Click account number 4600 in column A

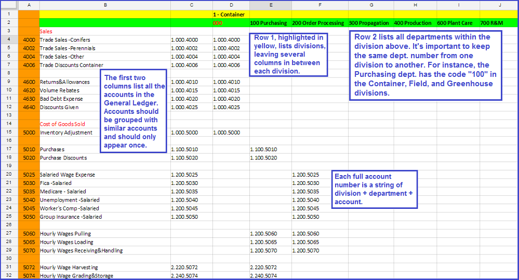(29, 82)
